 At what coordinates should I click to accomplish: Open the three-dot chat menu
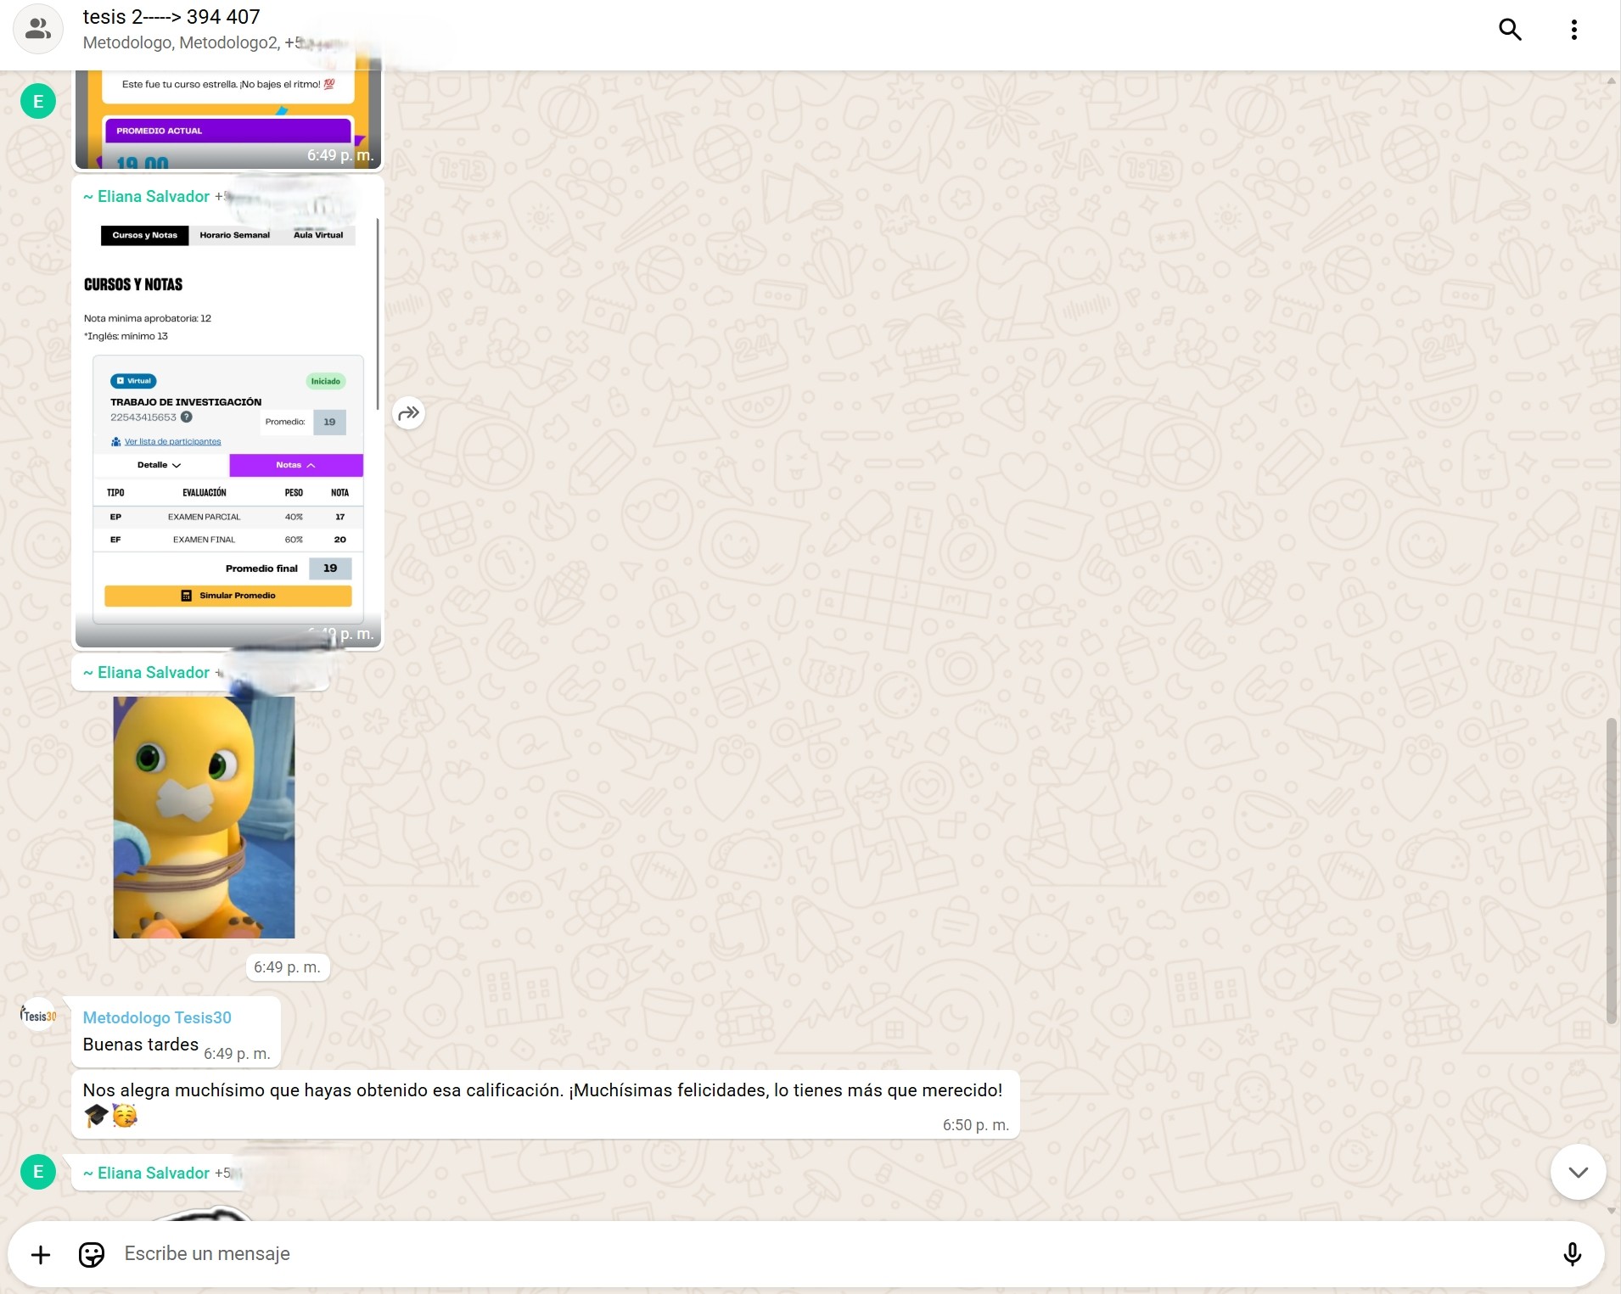pos(1573,30)
